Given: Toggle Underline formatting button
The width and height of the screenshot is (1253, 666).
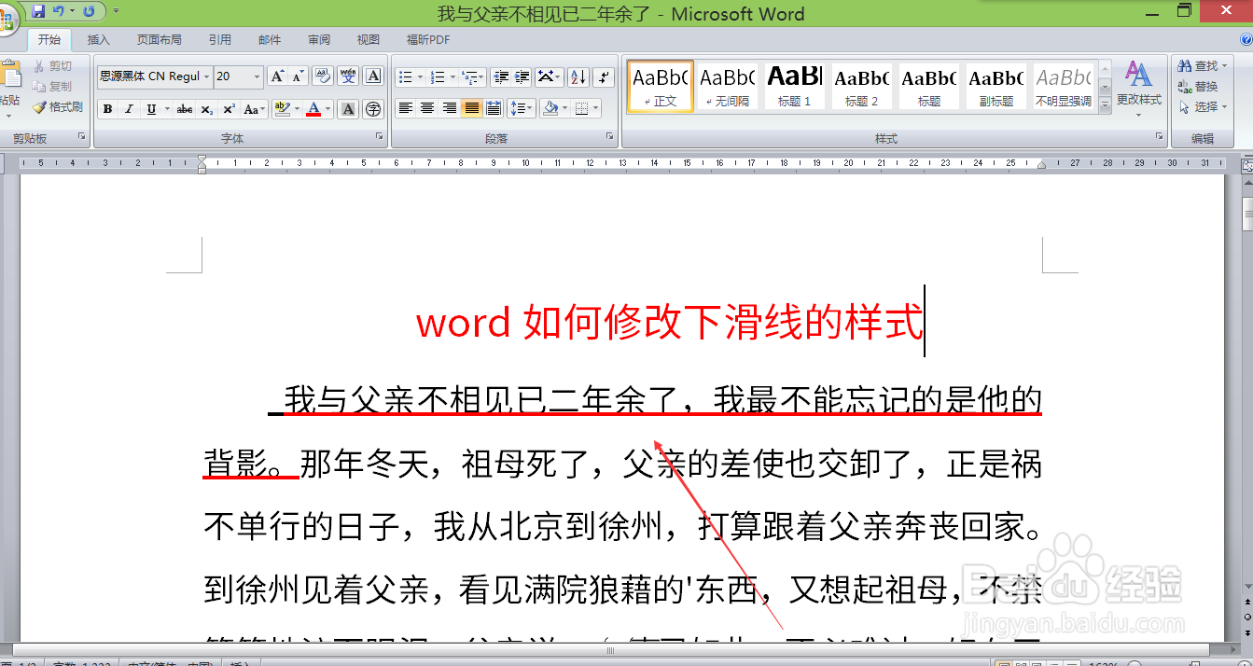Looking at the screenshot, I should point(151,109).
